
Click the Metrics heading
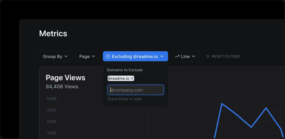(x=53, y=34)
